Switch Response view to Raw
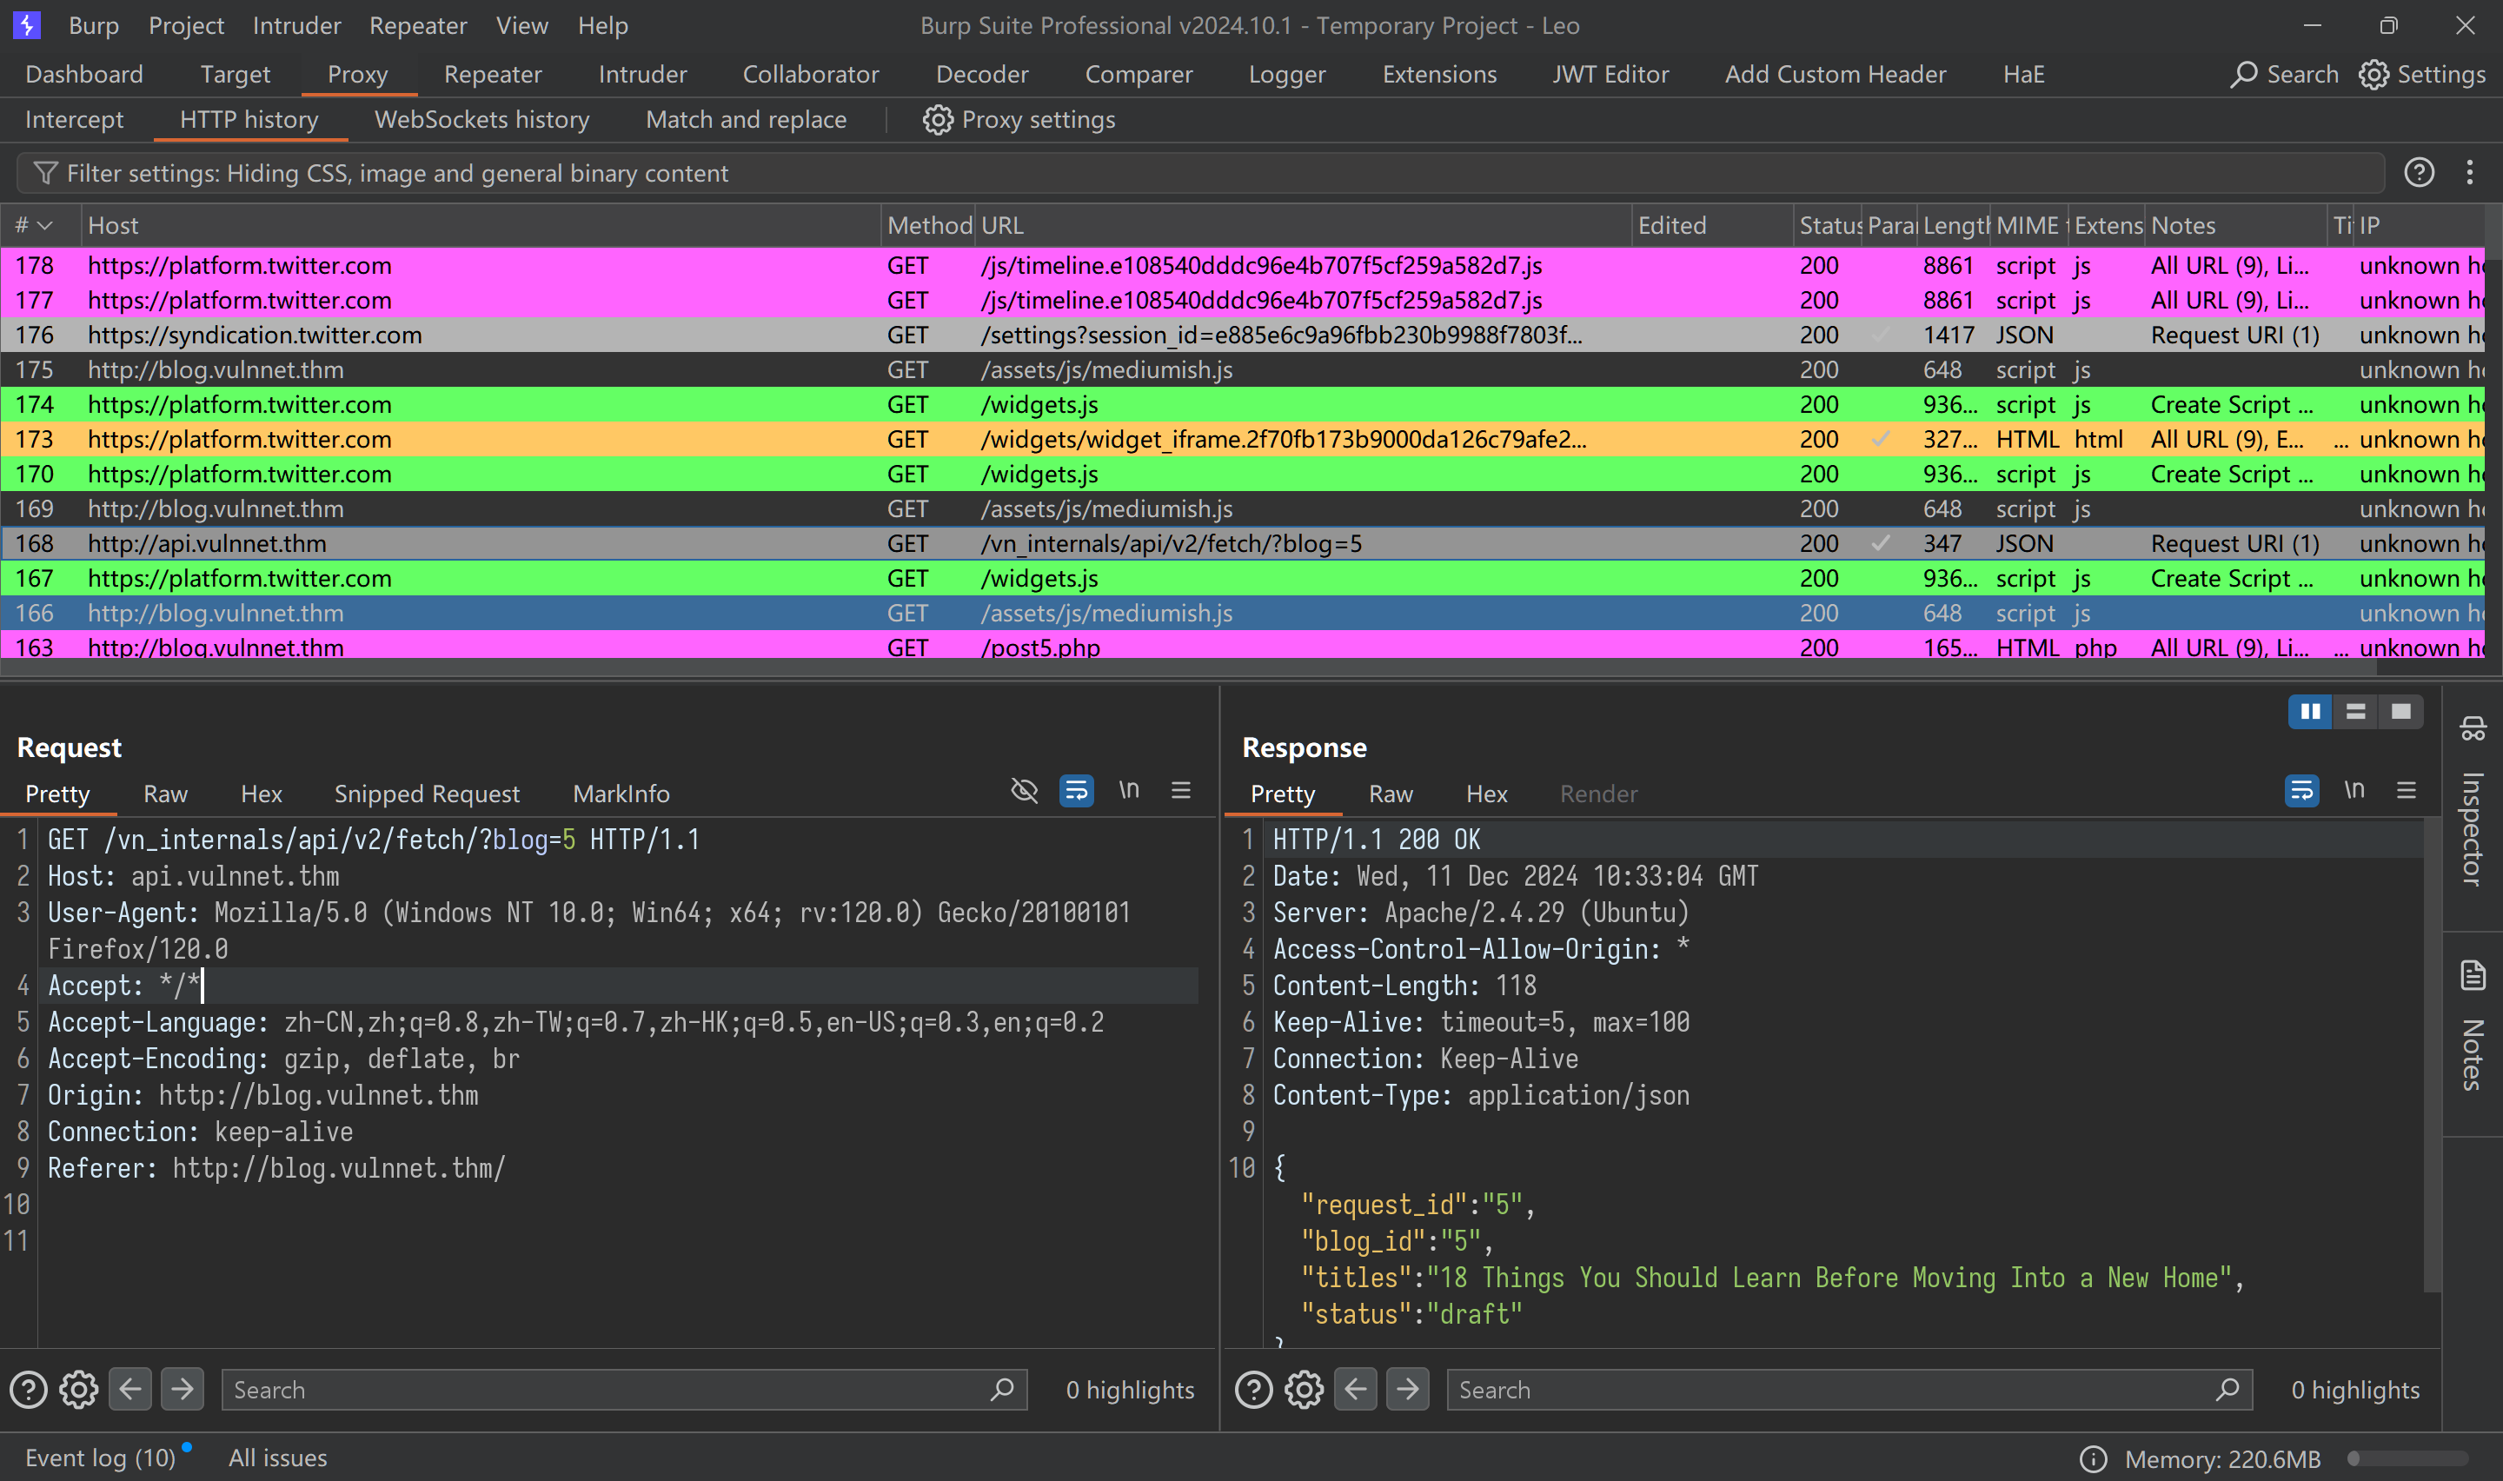 (1391, 794)
